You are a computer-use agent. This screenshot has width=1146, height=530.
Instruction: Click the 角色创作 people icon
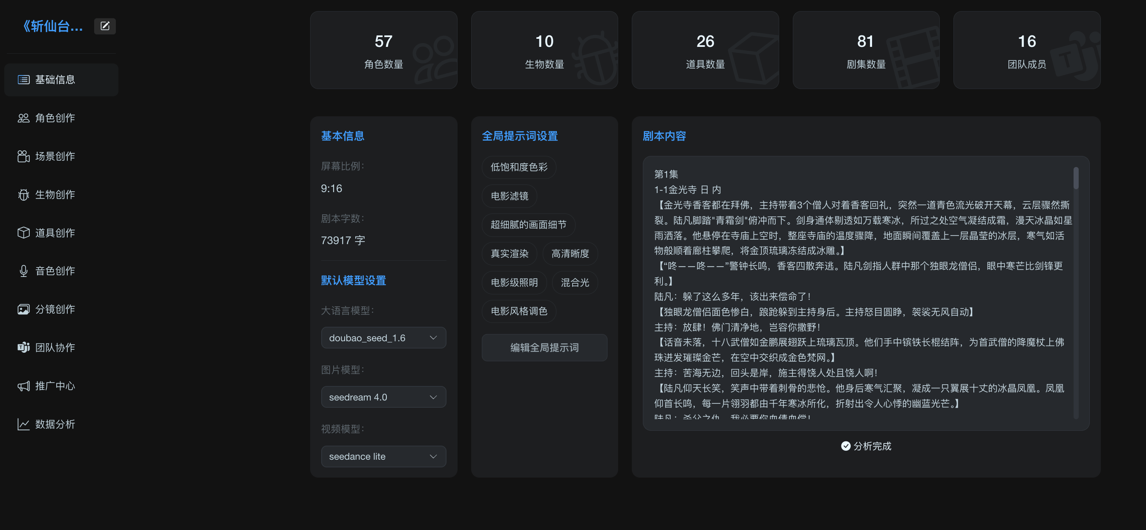point(23,118)
